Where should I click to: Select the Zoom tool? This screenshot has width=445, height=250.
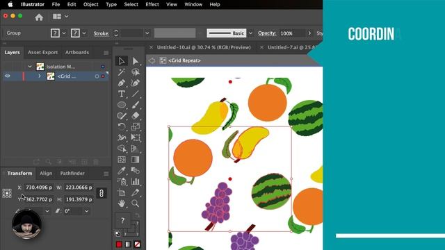136,203
